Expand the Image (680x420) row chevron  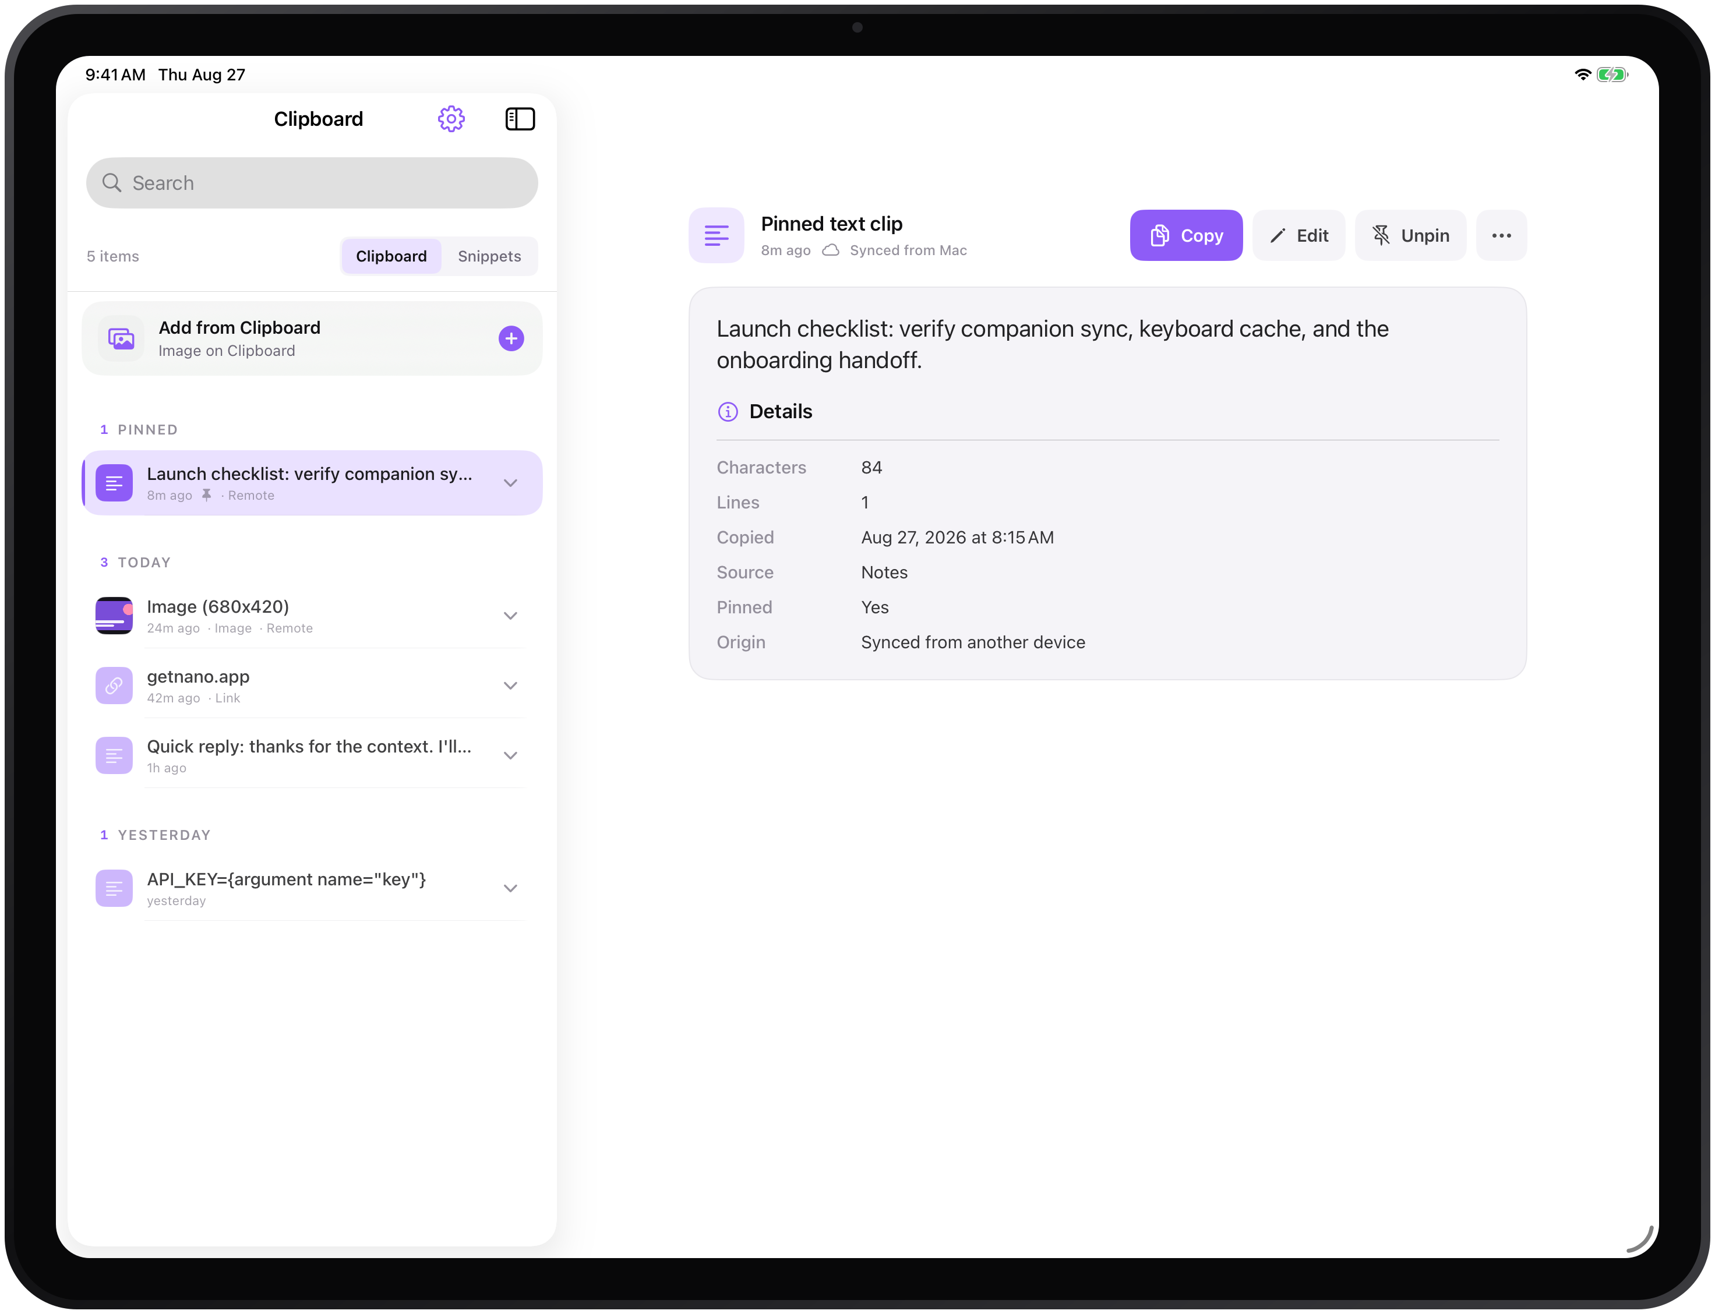(x=510, y=616)
